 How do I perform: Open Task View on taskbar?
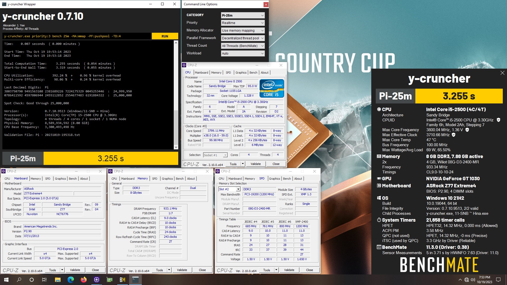[44, 280]
